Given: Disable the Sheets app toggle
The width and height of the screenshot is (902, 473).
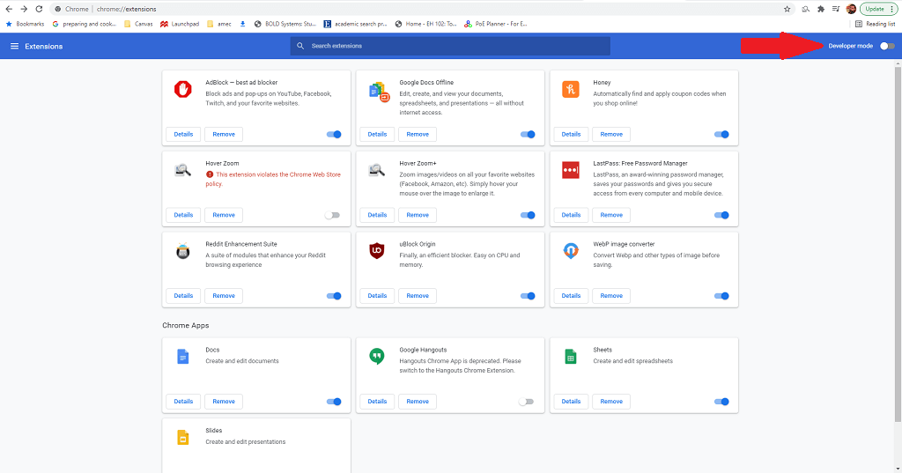Looking at the screenshot, I should (721, 402).
